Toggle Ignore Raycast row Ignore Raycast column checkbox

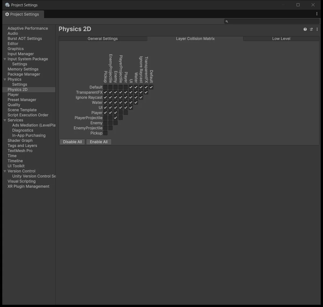click(x=141, y=97)
